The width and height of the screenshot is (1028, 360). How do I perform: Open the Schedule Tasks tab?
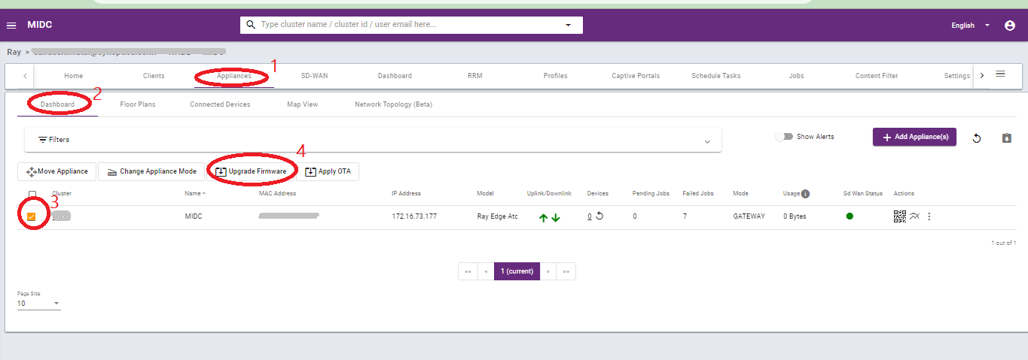(715, 76)
